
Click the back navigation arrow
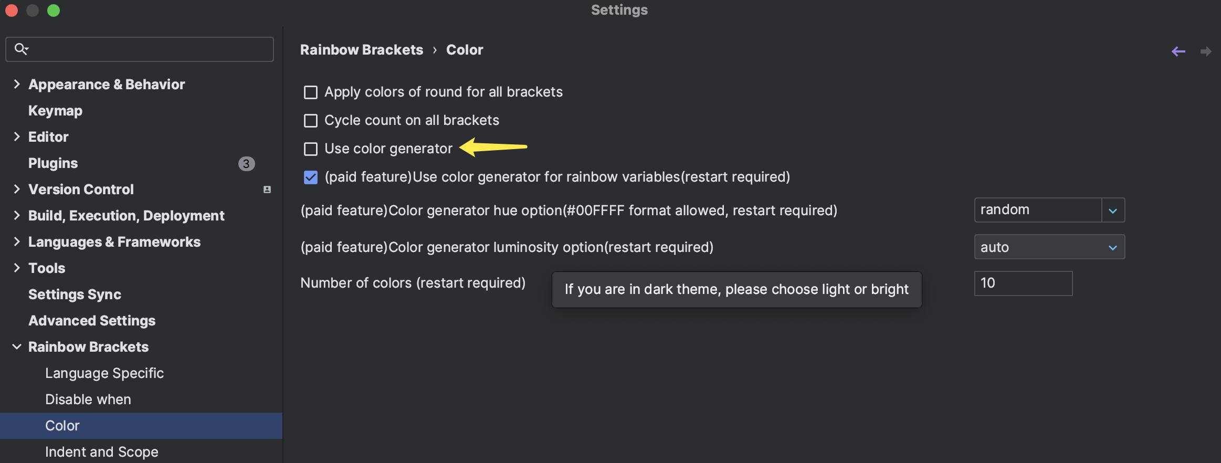(x=1179, y=51)
